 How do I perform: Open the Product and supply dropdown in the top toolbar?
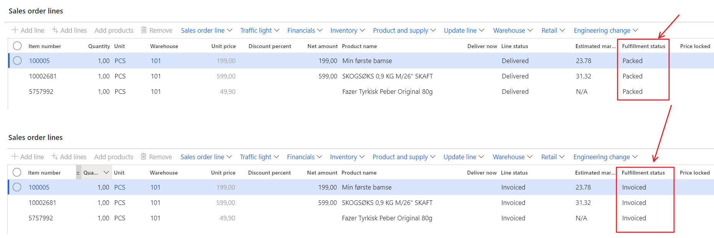[x=404, y=30]
